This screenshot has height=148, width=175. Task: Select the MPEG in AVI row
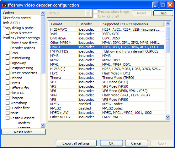pos(107,113)
